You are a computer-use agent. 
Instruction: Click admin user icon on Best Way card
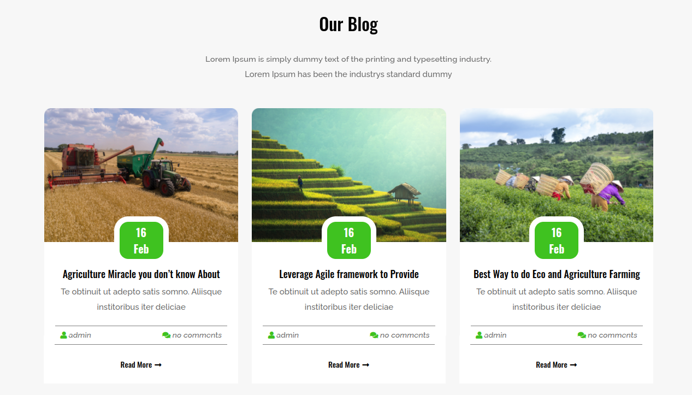click(x=479, y=335)
